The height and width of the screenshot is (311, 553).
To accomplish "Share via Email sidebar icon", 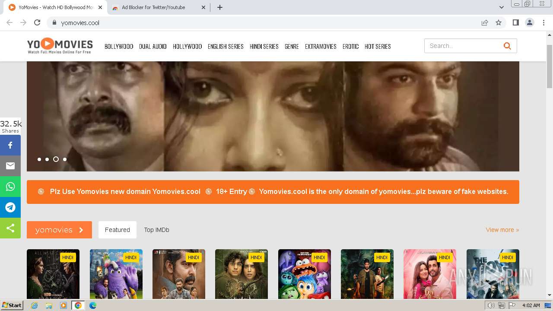I will coord(10,166).
